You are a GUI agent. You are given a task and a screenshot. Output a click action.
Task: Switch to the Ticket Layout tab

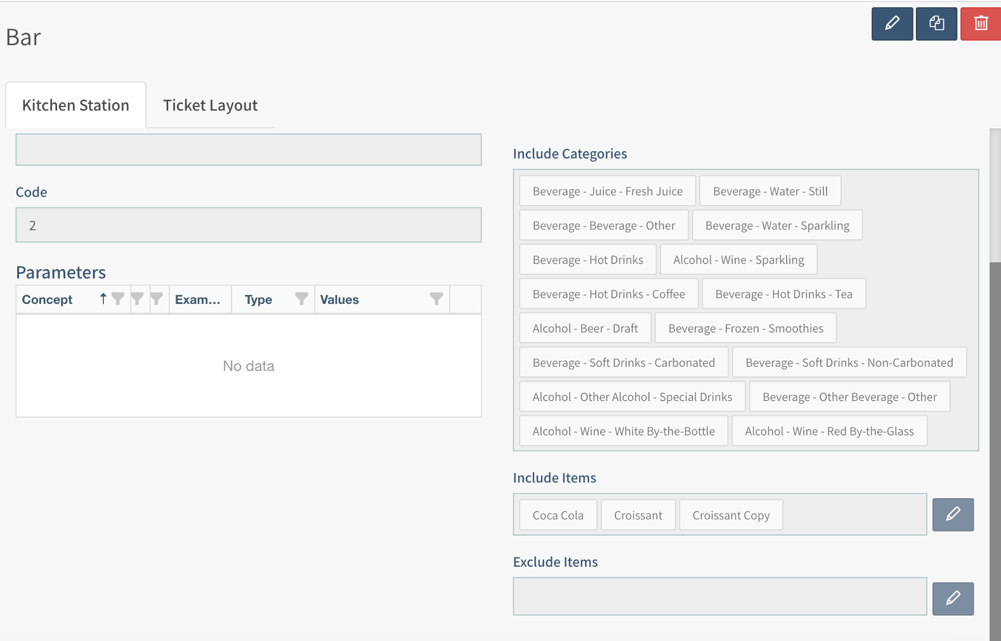pos(210,105)
